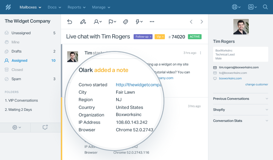Click the change customer link
The width and height of the screenshot is (273, 160).
point(257,84)
